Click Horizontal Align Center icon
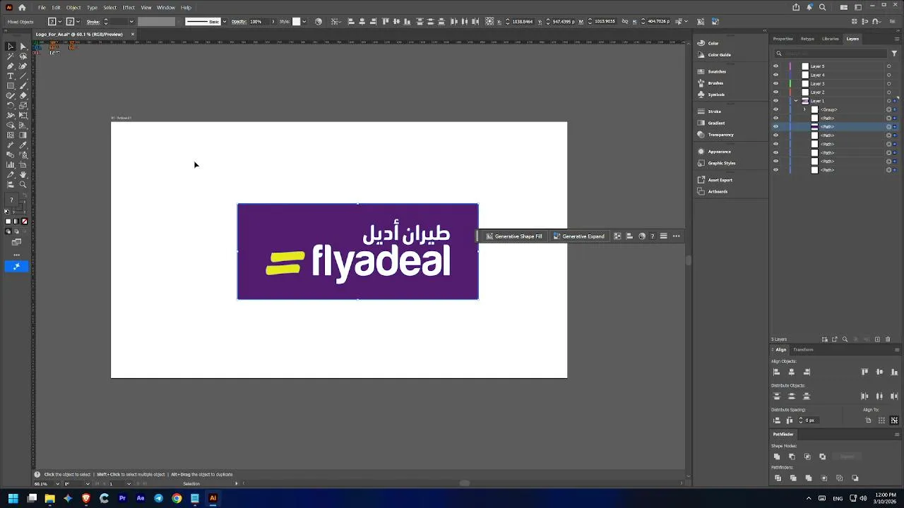904x508 pixels. 792,372
